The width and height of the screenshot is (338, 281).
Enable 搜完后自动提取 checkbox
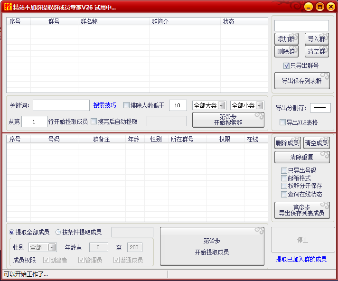coord(94,122)
